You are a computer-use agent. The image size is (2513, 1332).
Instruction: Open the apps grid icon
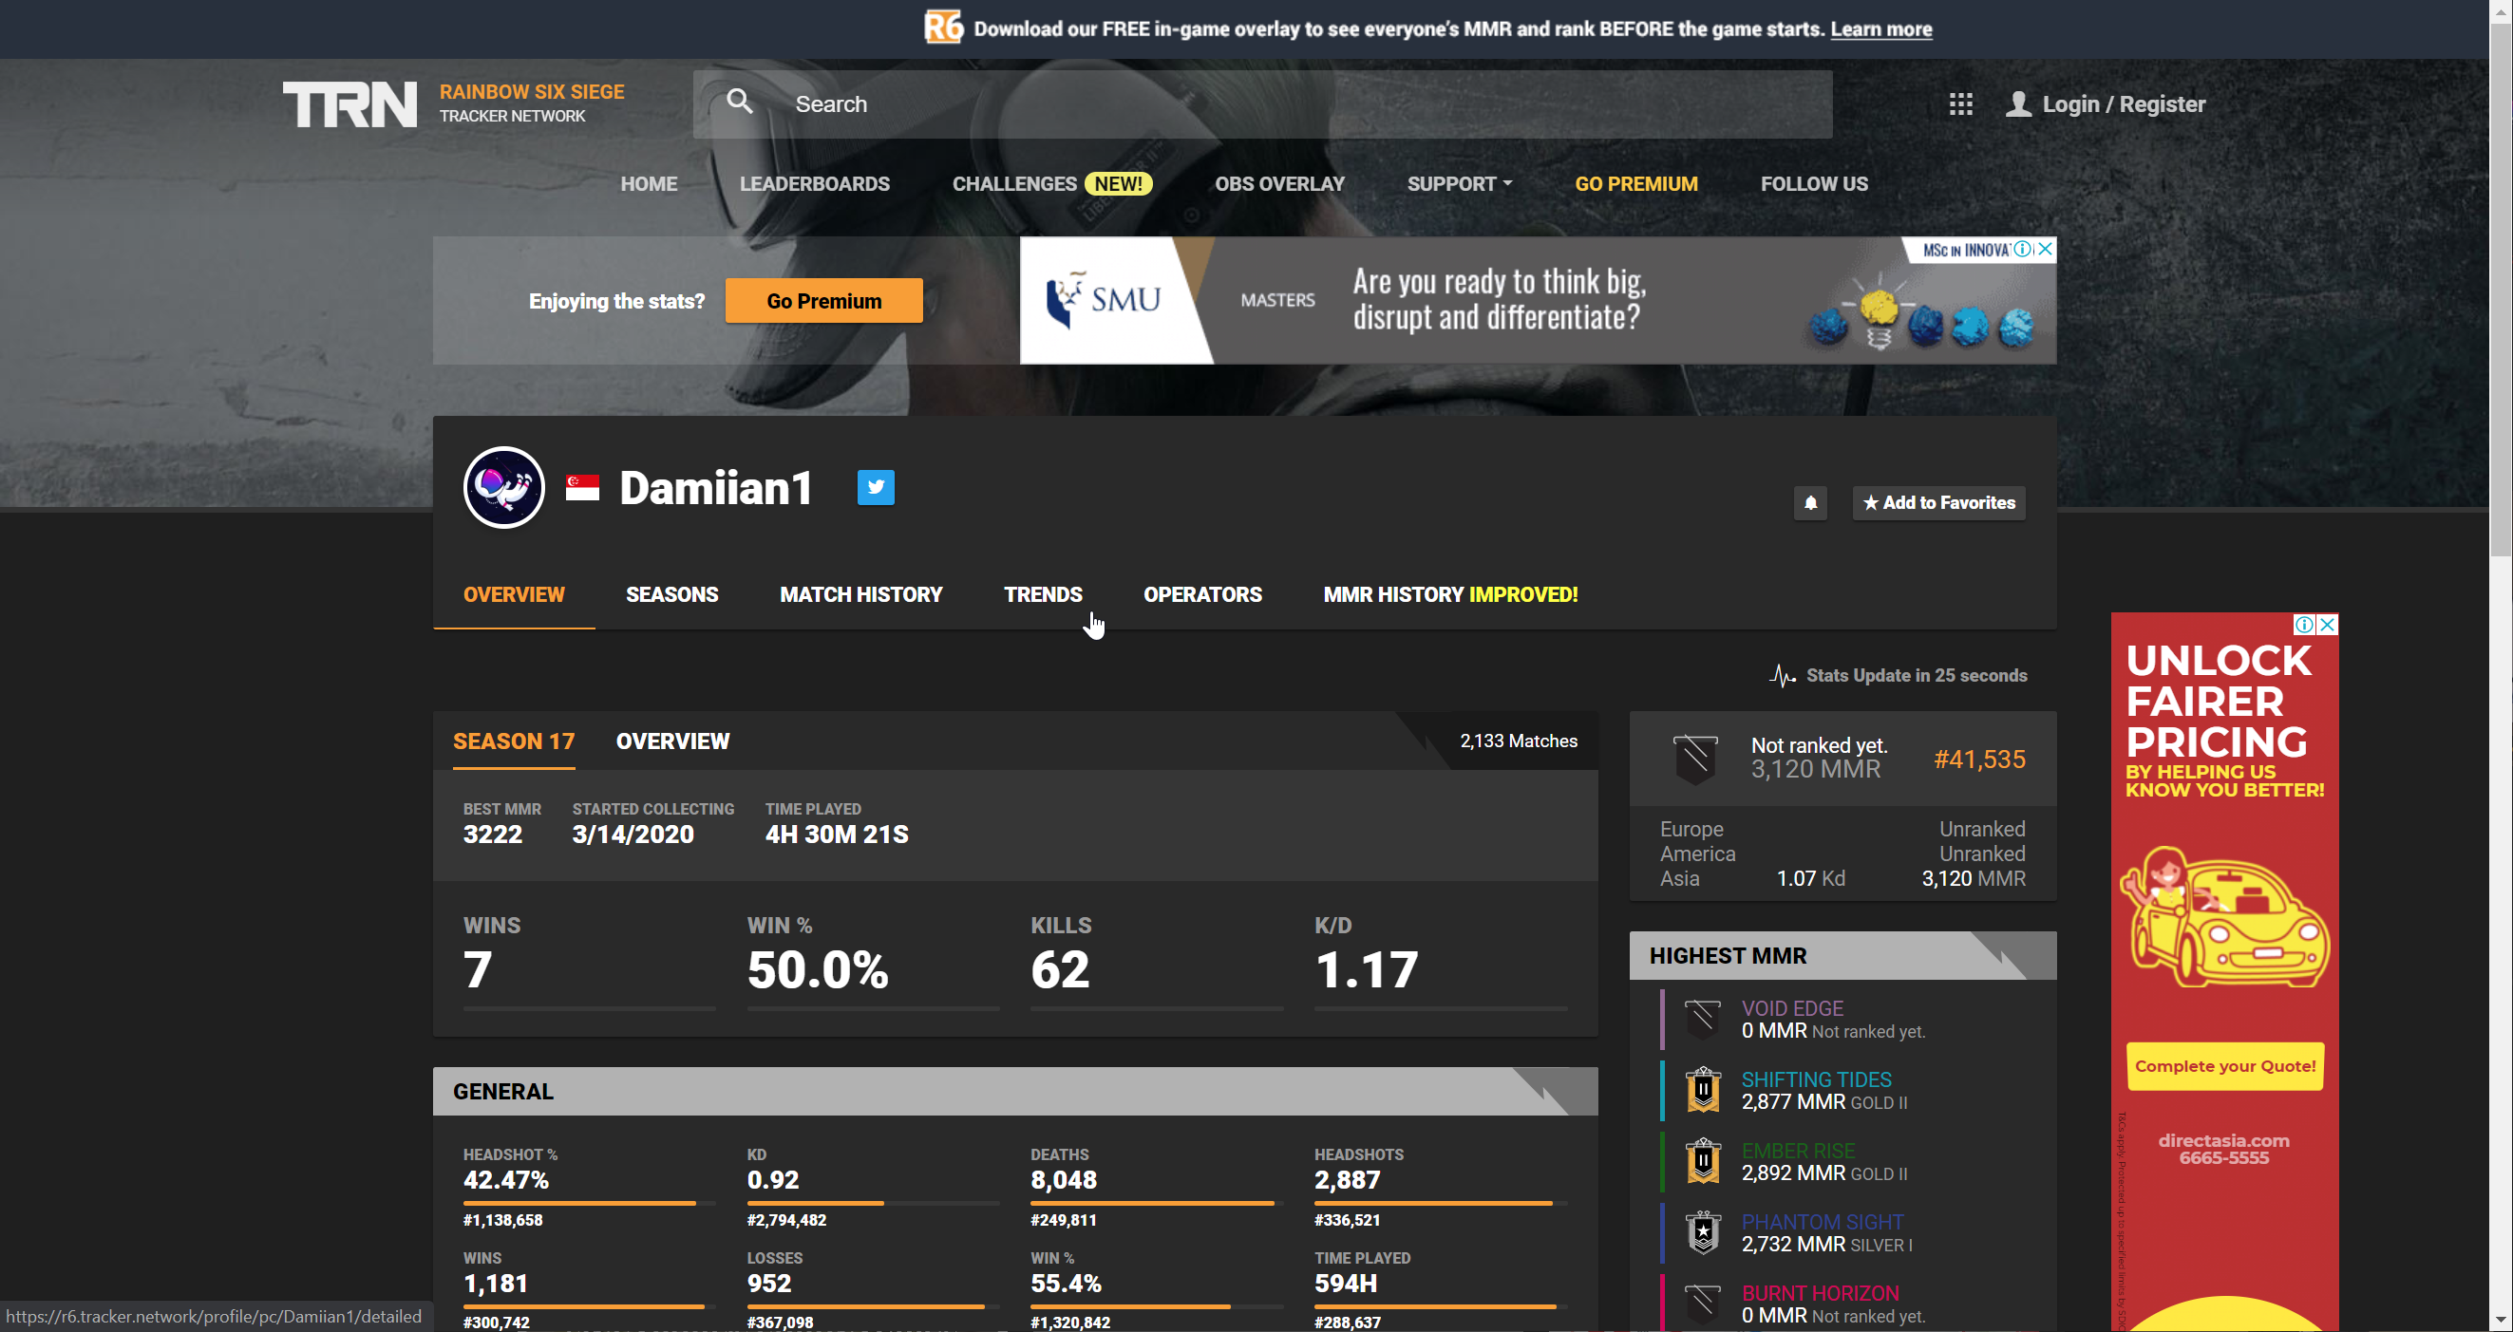click(x=1960, y=104)
